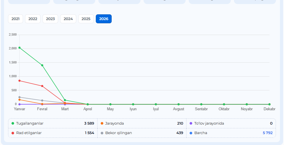284x145 pixels.
Task: Click the orange data point for Yanvar
Action: [x=20, y=100]
